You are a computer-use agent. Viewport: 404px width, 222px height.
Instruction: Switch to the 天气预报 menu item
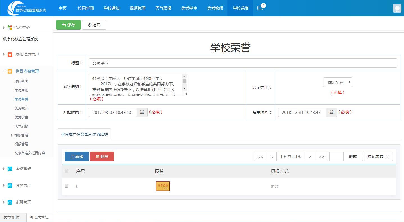click(163, 8)
